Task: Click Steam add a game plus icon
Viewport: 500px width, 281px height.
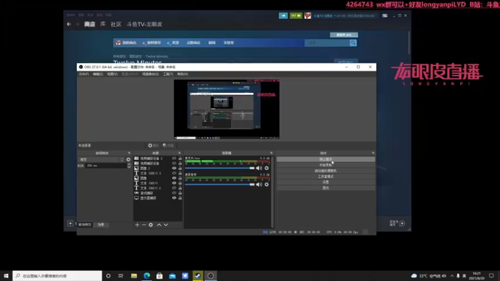Action: pos(71,224)
